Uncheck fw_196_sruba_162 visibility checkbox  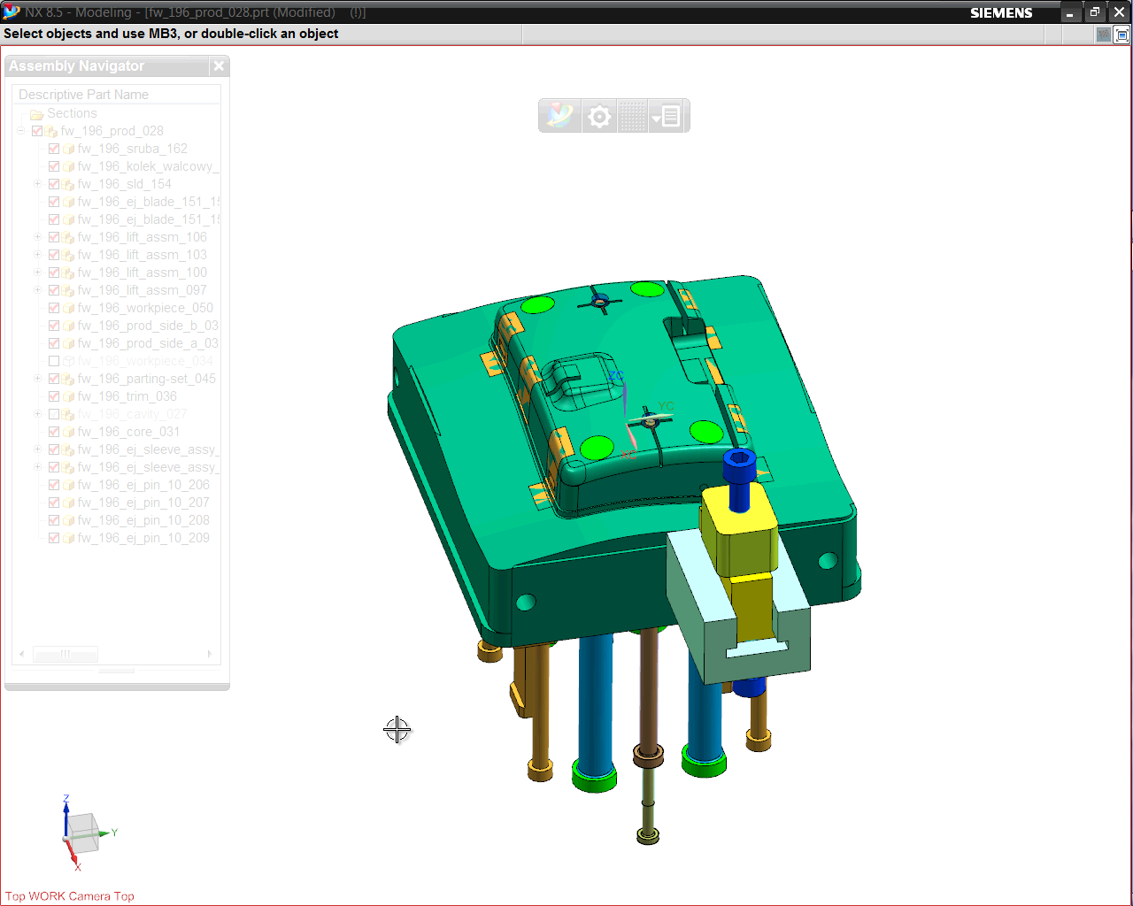(54, 149)
